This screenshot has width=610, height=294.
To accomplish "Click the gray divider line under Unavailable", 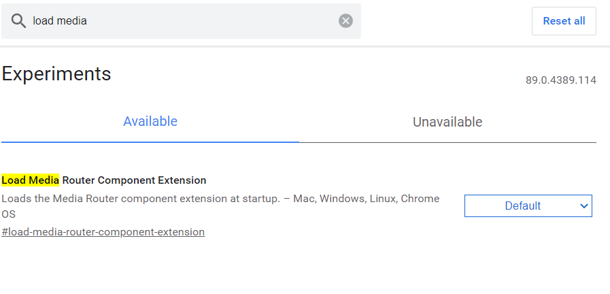I will tap(447, 142).
